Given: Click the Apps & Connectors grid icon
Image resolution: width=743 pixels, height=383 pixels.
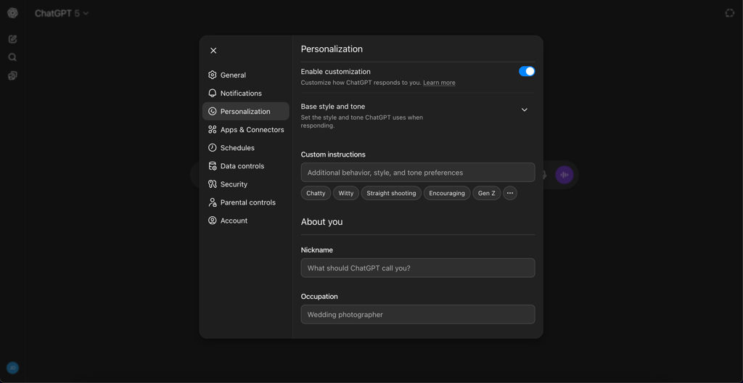Looking at the screenshot, I should coord(213,129).
